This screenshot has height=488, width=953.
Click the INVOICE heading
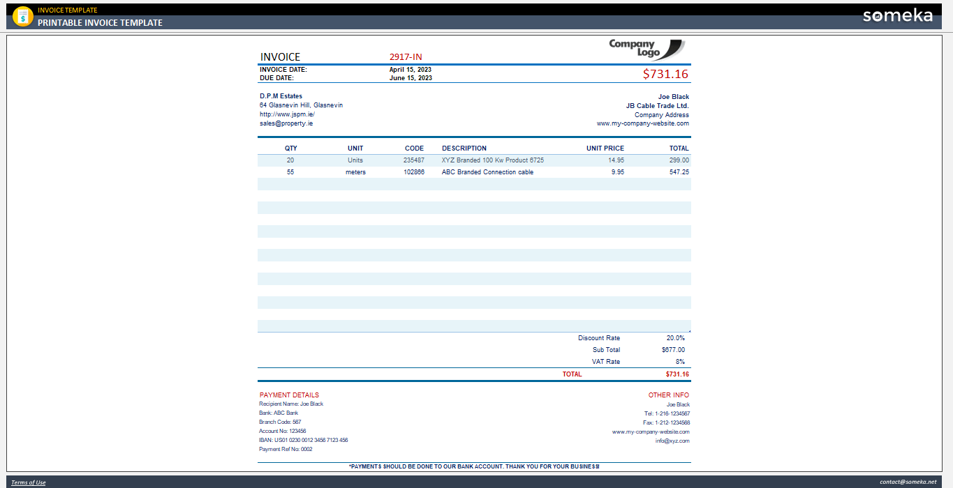coord(280,57)
